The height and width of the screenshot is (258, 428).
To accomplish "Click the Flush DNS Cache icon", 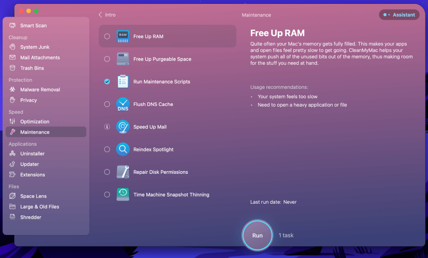I will [123, 104].
